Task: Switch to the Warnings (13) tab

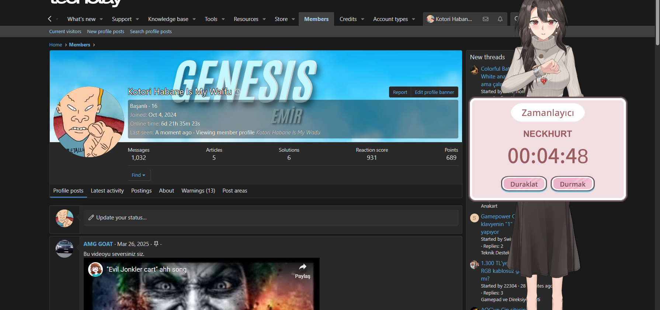Action: click(x=198, y=191)
